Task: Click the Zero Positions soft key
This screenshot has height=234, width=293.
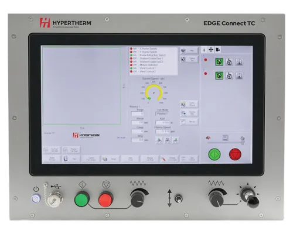Action: 189,159
